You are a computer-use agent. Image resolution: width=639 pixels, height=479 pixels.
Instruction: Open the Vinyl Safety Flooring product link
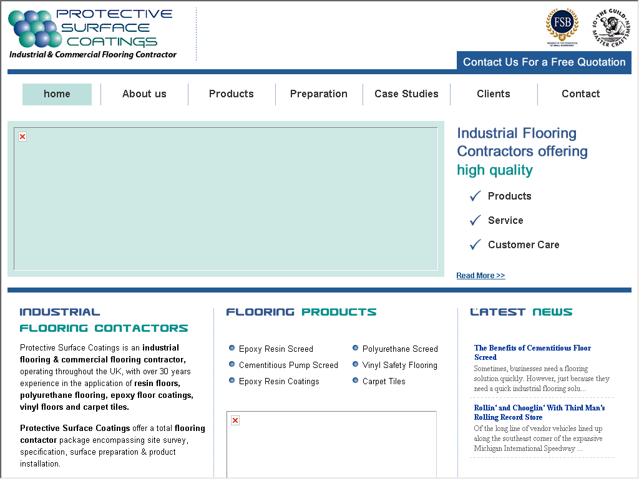click(400, 365)
